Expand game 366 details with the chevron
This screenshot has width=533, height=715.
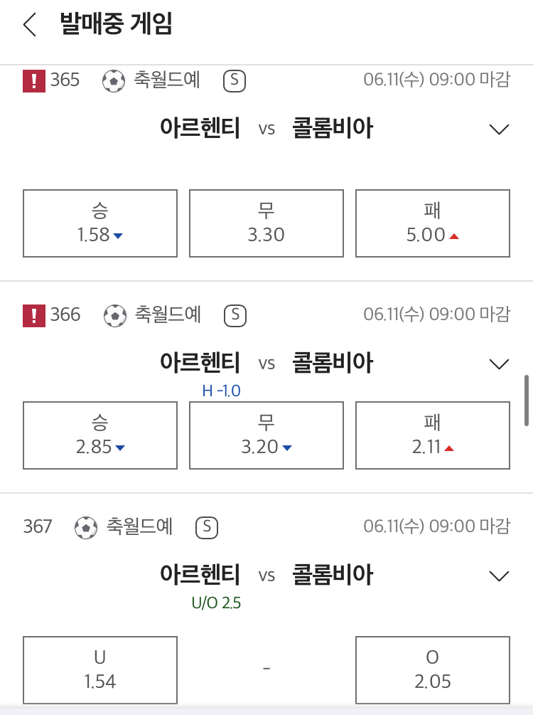point(499,364)
